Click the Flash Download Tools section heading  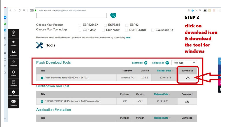click(53, 62)
